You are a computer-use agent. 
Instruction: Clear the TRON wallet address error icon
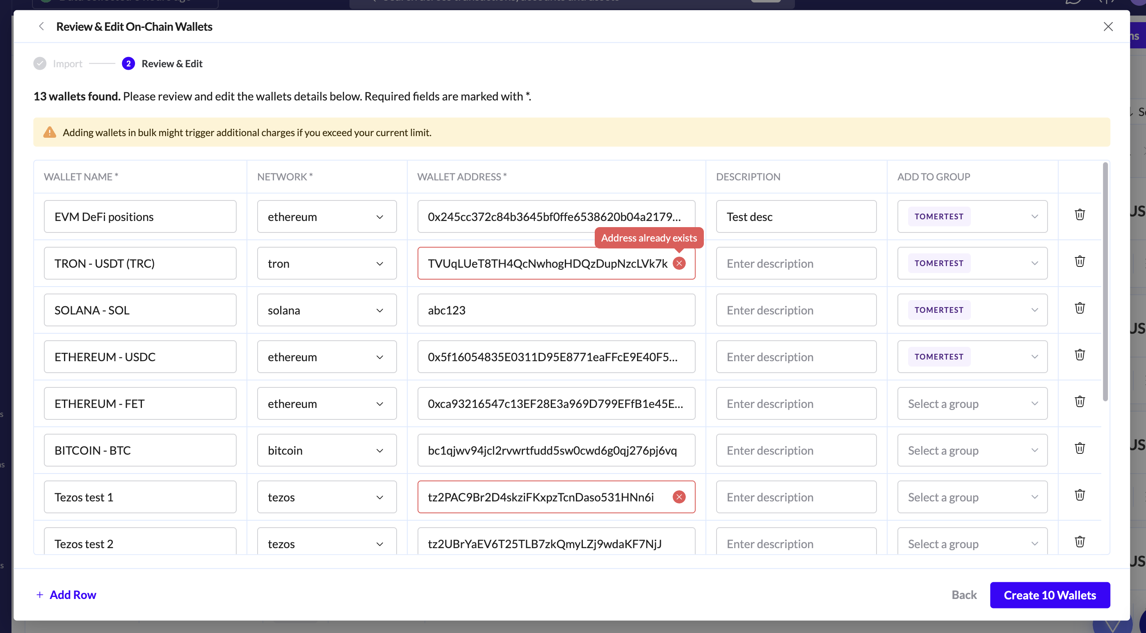[x=679, y=263]
